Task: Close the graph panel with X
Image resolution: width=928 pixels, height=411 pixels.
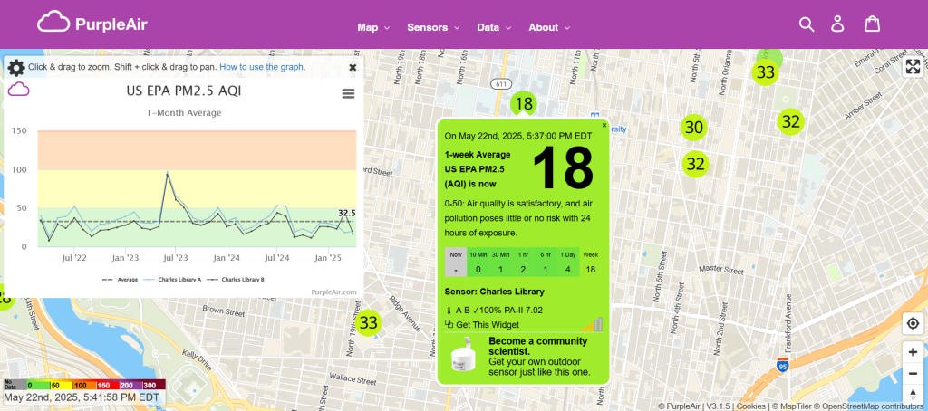Action: [353, 67]
